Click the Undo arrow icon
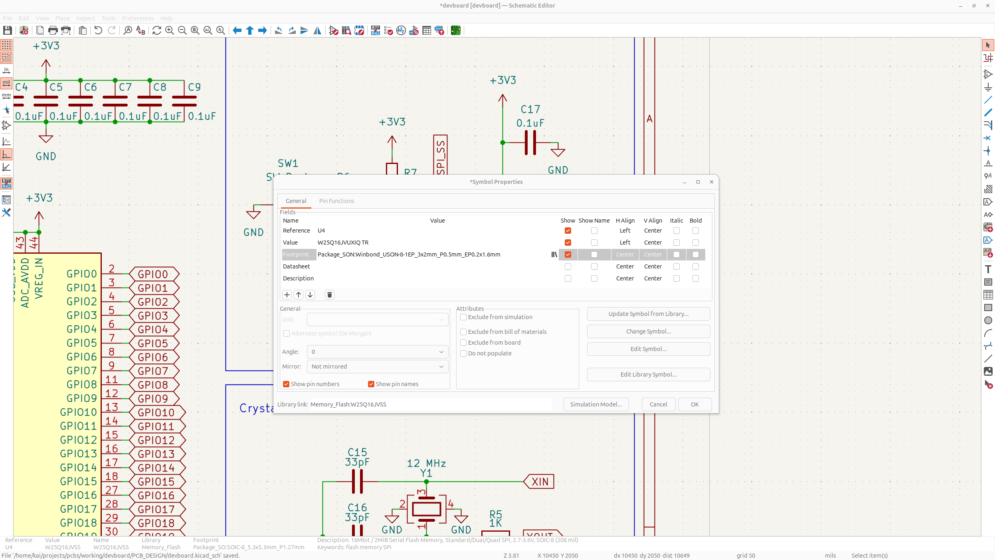Image resolution: width=995 pixels, height=560 pixels. pos(98,30)
